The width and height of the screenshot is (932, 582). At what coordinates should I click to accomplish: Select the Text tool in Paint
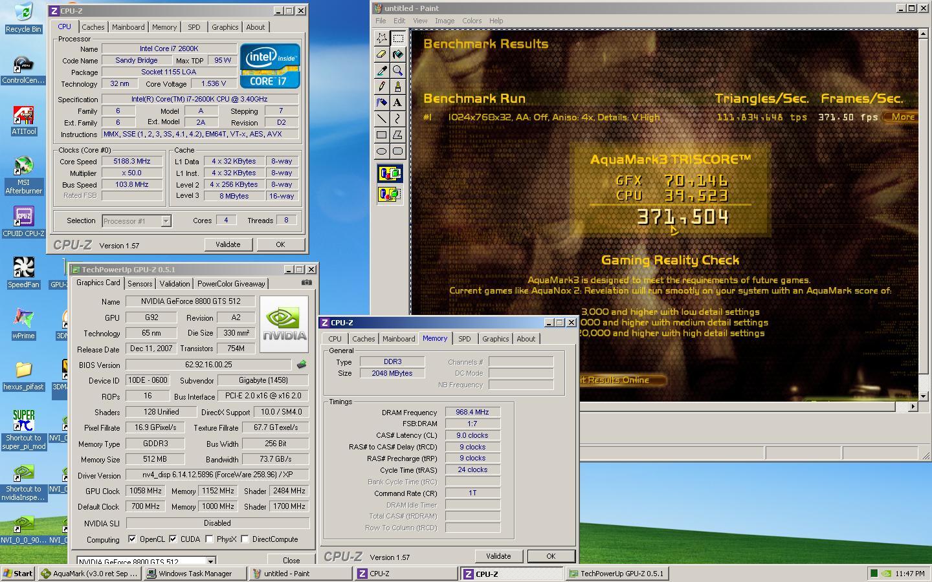tap(397, 103)
